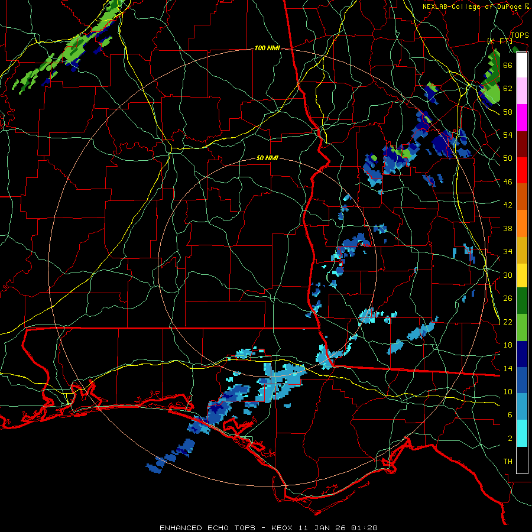Click the "01:20" timestamp

pyautogui.click(x=364, y=528)
